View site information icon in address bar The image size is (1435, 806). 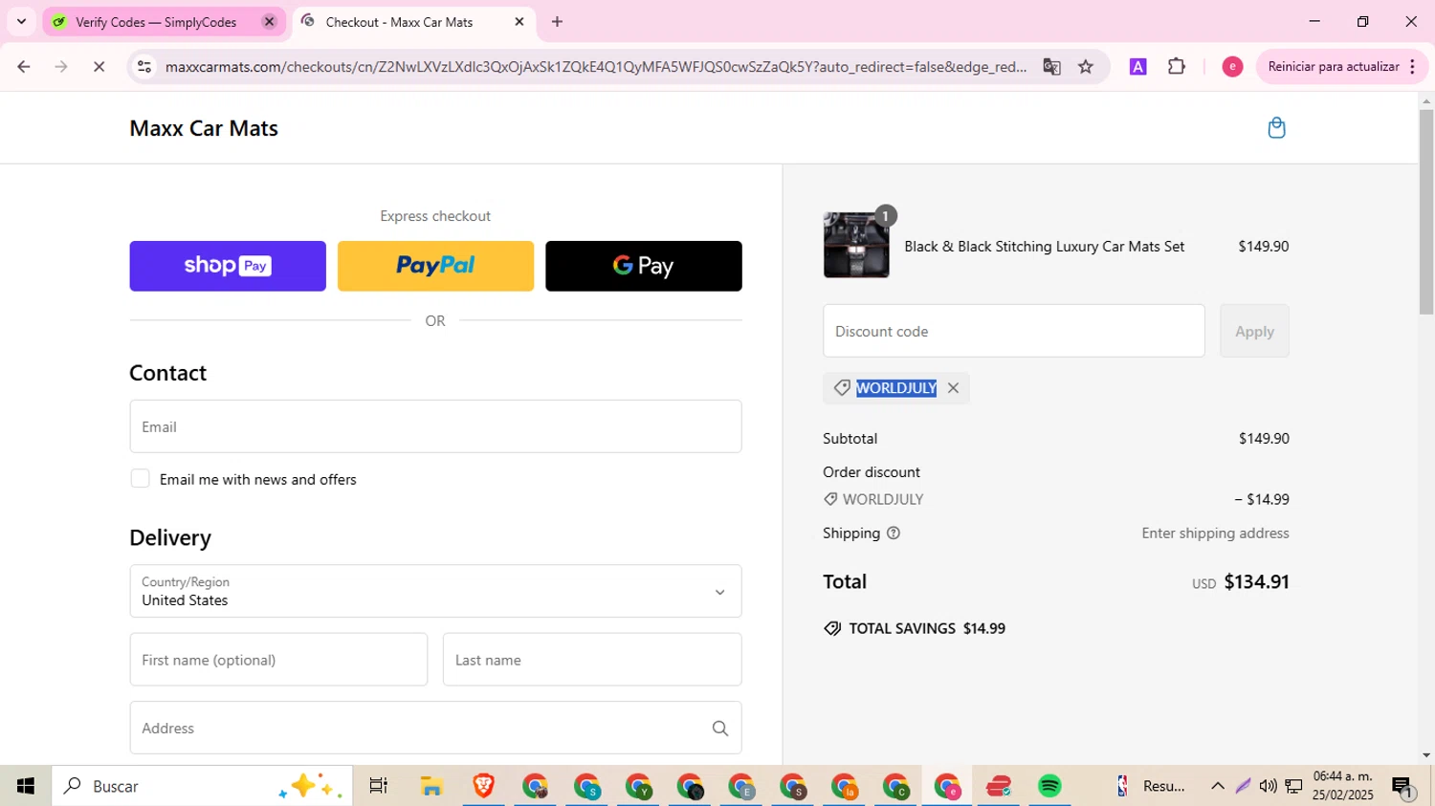click(x=144, y=67)
